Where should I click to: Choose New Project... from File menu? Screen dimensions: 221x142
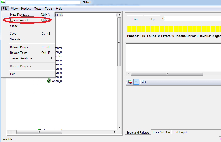click(x=28, y=14)
